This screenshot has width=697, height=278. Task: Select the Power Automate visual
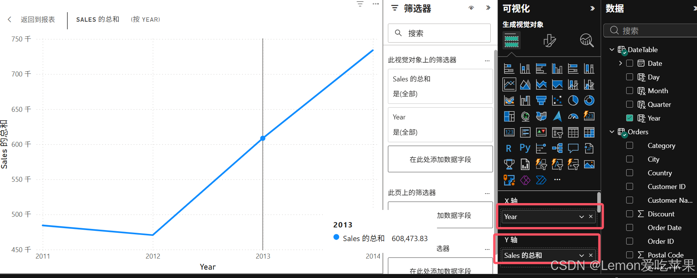point(541,180)
